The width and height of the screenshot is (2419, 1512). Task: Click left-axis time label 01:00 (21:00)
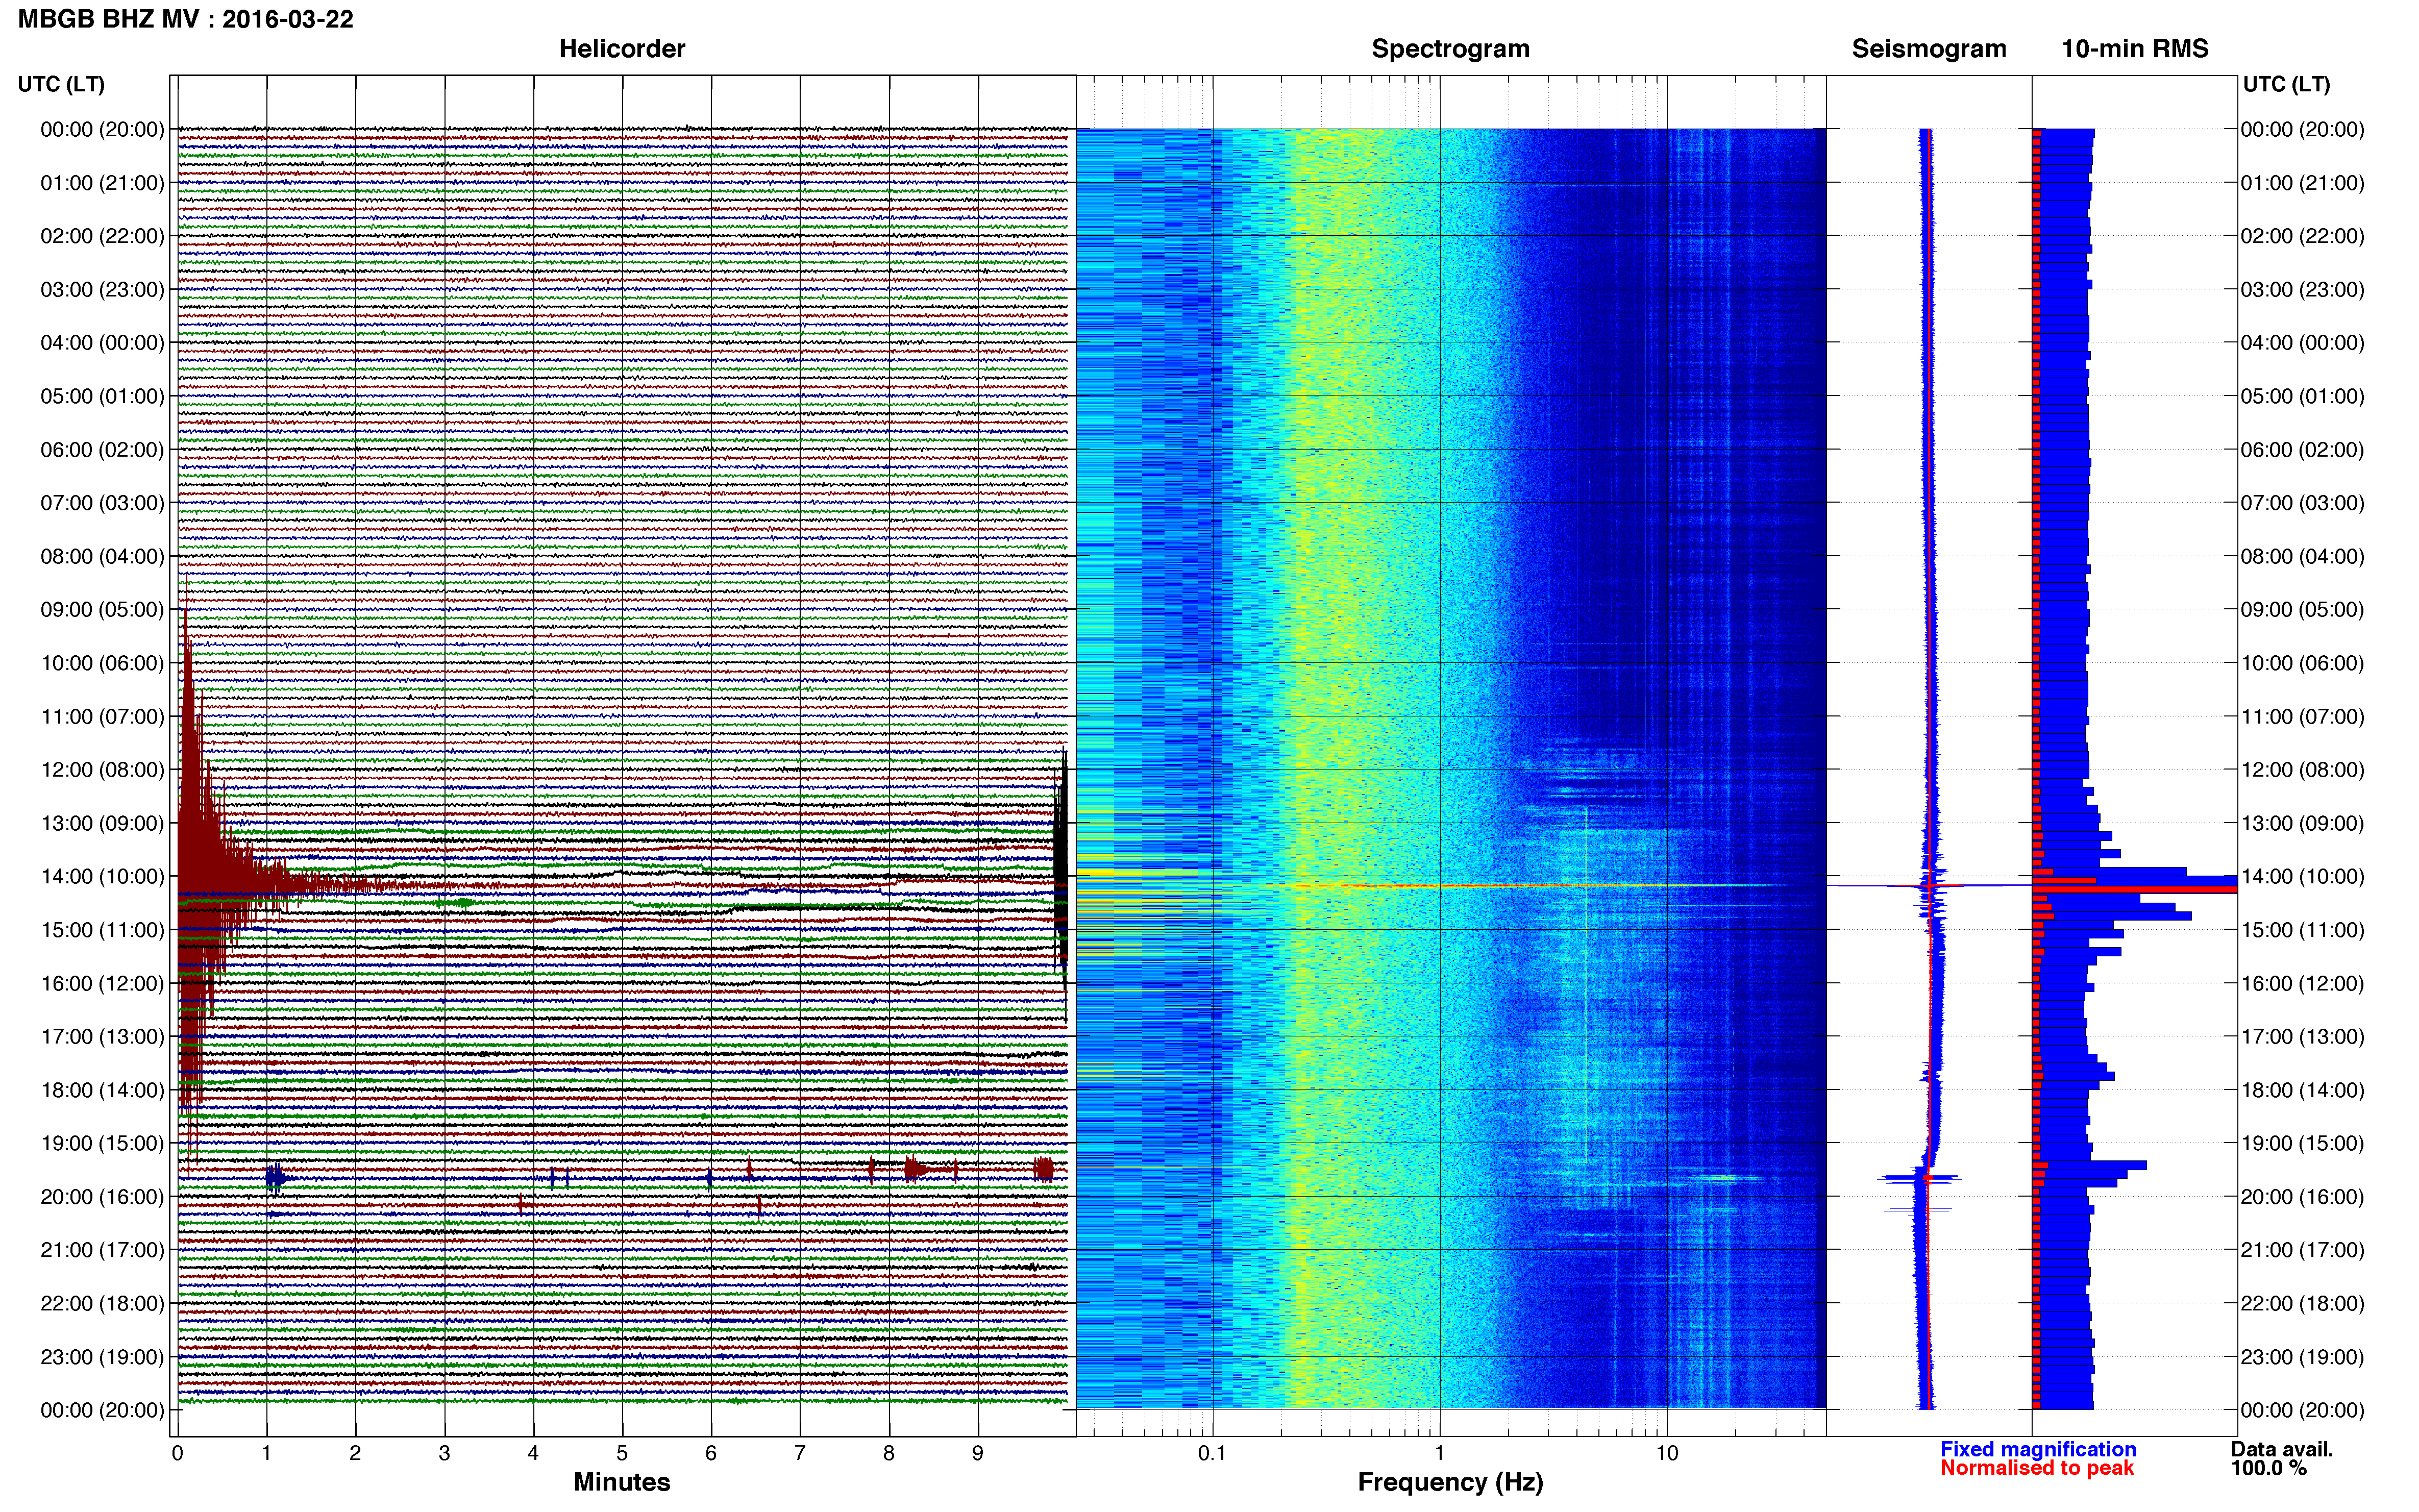[102, 183]
